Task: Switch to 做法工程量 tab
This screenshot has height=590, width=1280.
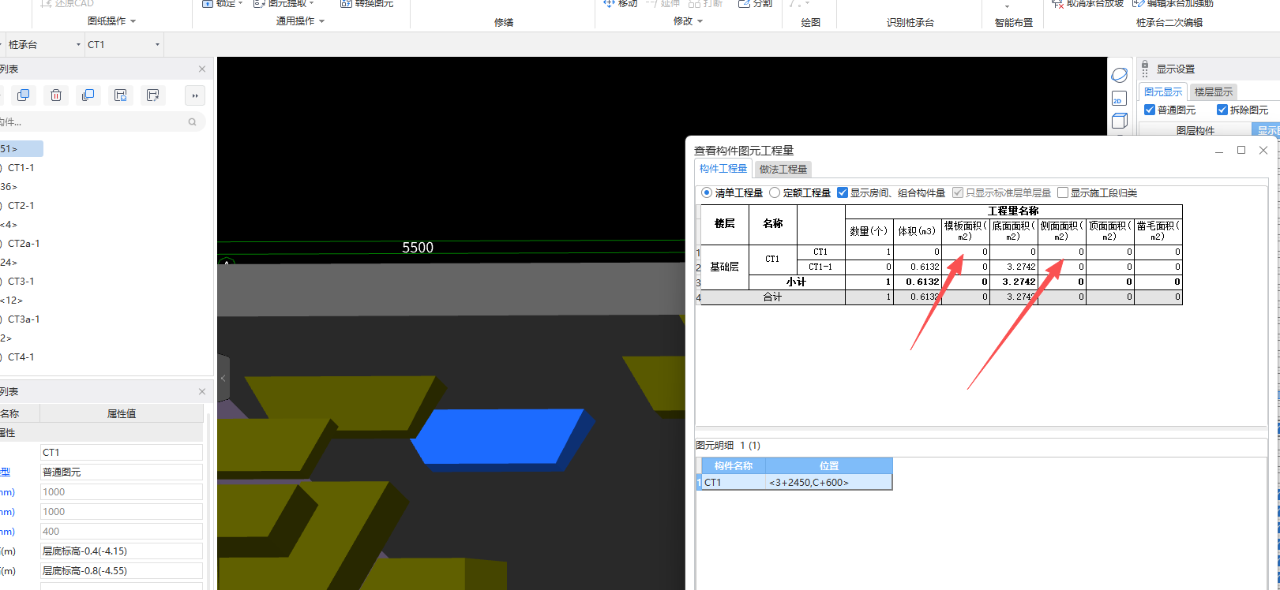Action: [x=783, y=169]
